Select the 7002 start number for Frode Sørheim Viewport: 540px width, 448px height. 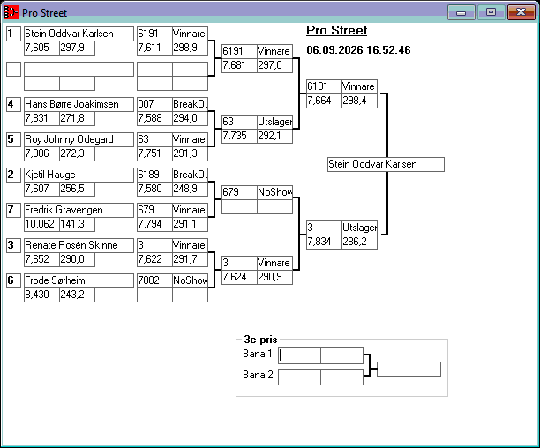click(x=154, y=280)
